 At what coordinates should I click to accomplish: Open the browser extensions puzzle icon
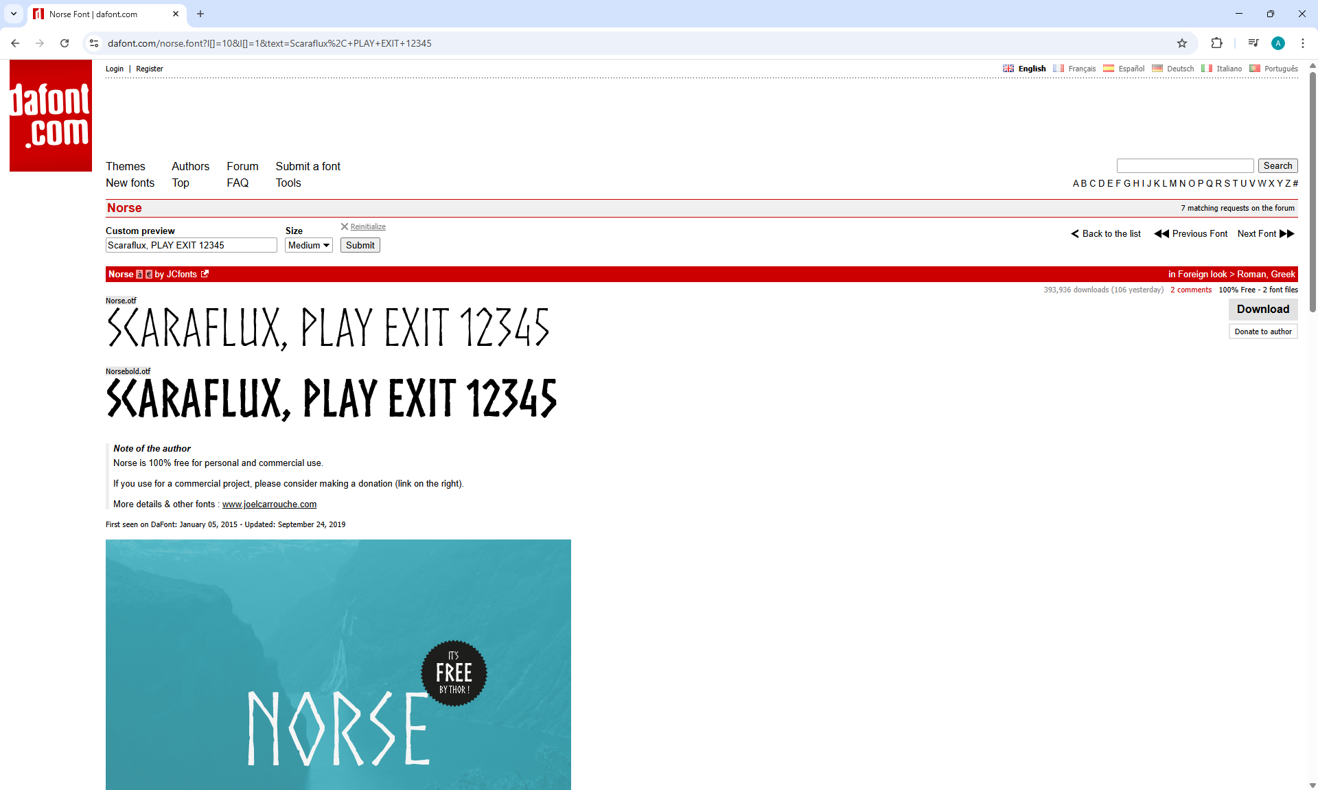[x=1216, y=43]
